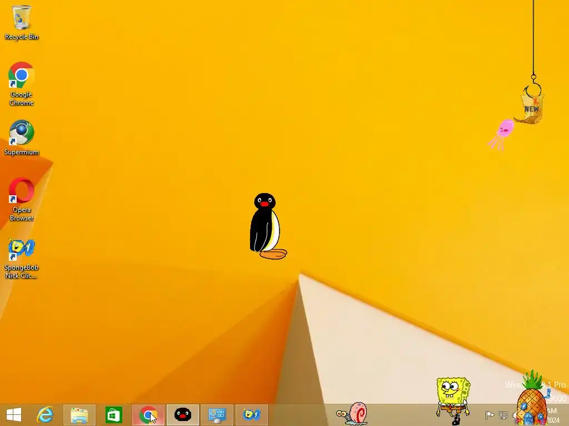Viewport: 569px width, 426px height.
Task: Switch to the SpongeBob app in taskbar
Action: click(252, 415)
